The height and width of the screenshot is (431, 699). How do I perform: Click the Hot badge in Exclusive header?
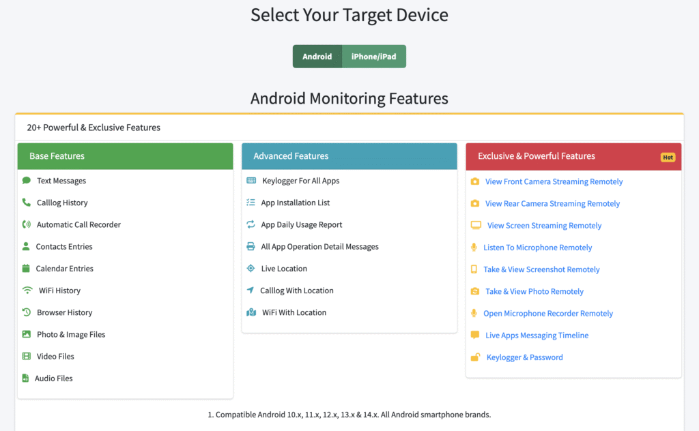point(668,157)
